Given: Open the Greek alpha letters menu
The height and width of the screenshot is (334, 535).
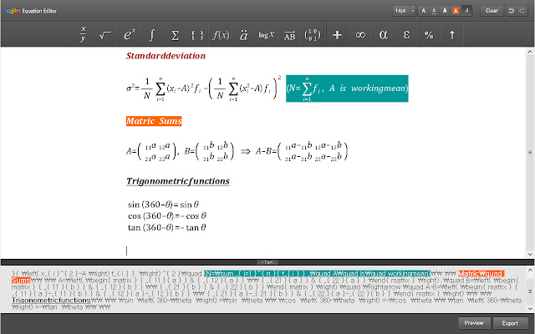Looking at the screenshot, I should click(383, 34).
